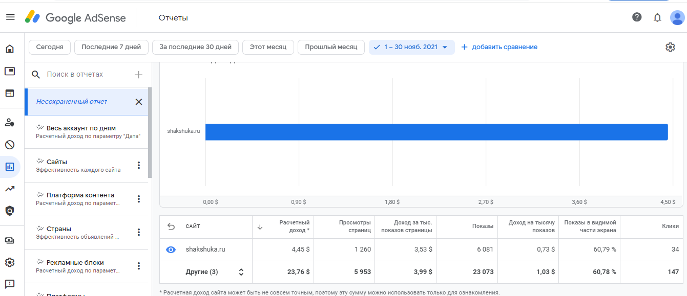
Task: Open report settings gear icon
Action: pos(670,47)
